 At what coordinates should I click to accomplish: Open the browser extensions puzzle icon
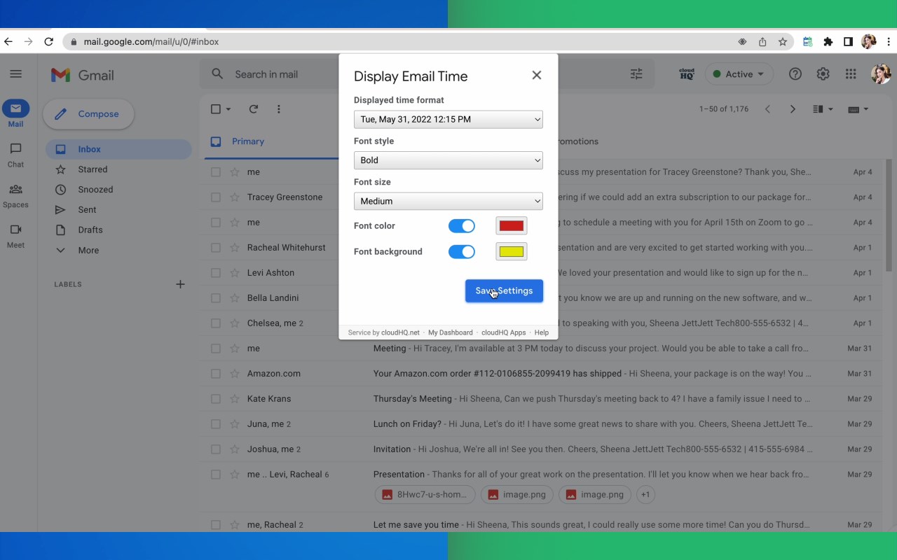[828, 42]
